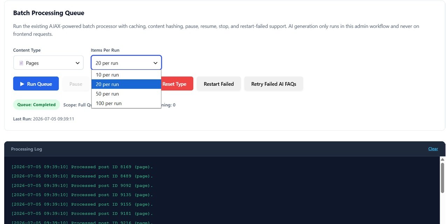This screenshot has height=224, width=446.
Task: Click Retry Failed AI FAQs button
Action: 274,84
